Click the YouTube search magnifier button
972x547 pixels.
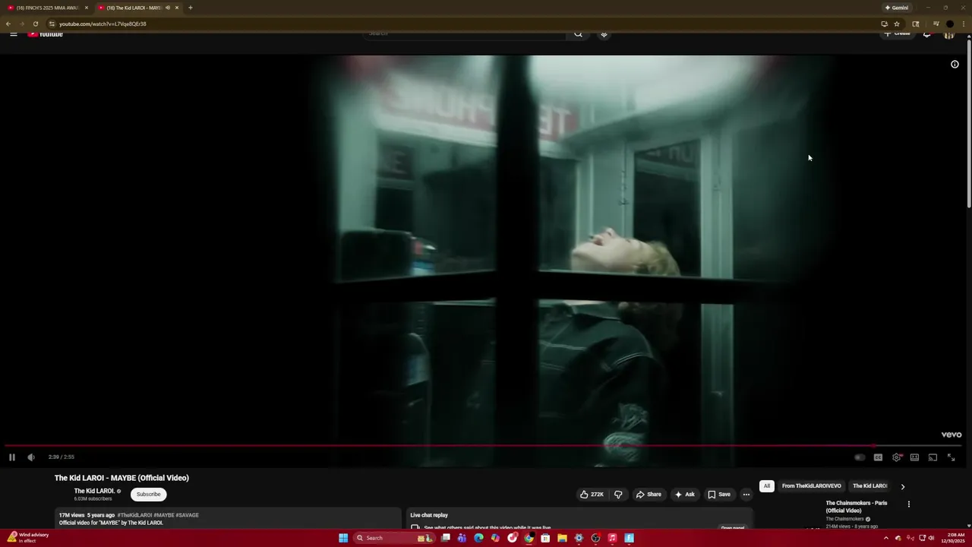[x=578, y=34]
